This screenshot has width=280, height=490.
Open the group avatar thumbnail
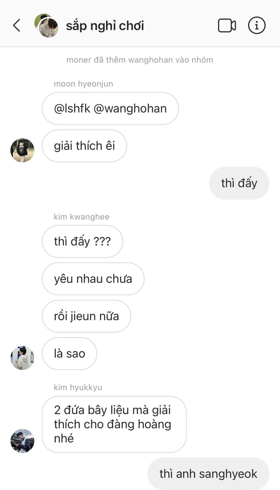point(46,26)
